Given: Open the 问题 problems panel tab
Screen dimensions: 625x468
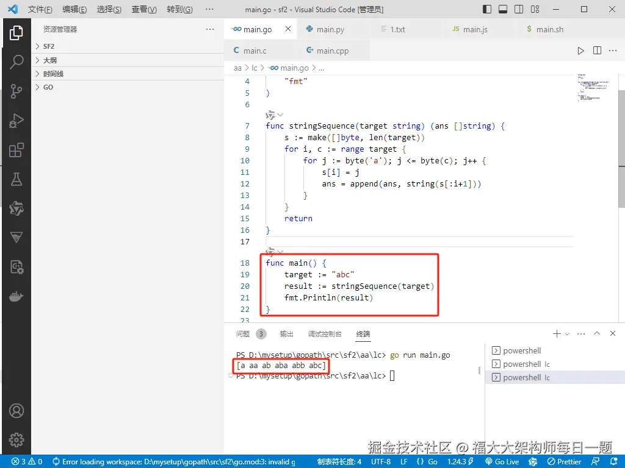Looking at the screenshot, I should point(243,334).
